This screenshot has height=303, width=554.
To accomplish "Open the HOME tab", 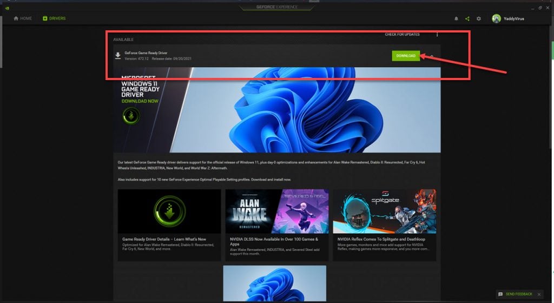I will tap(23, 18).
